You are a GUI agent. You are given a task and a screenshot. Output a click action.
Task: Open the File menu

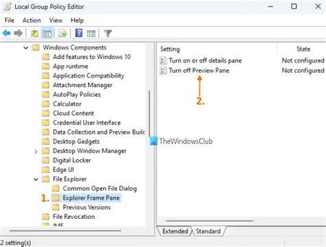pyautogui.click(x=10, y=21)
